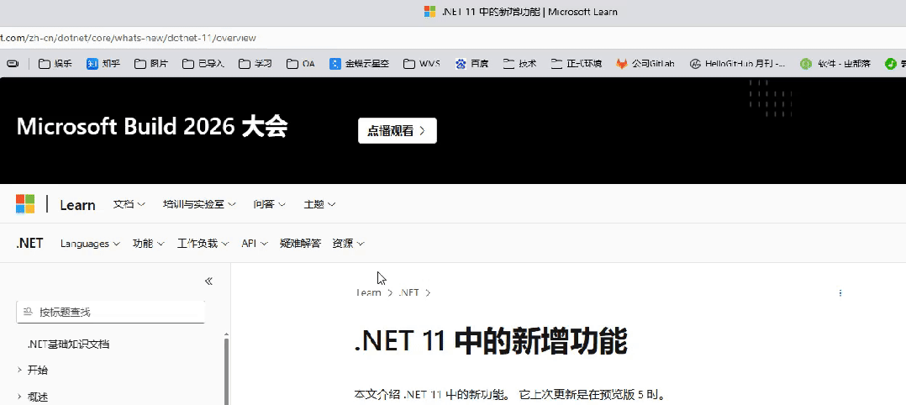The image size is (906, 405).
Task: Open the 功能 dropdown
Action: click(x=149, y=243)
